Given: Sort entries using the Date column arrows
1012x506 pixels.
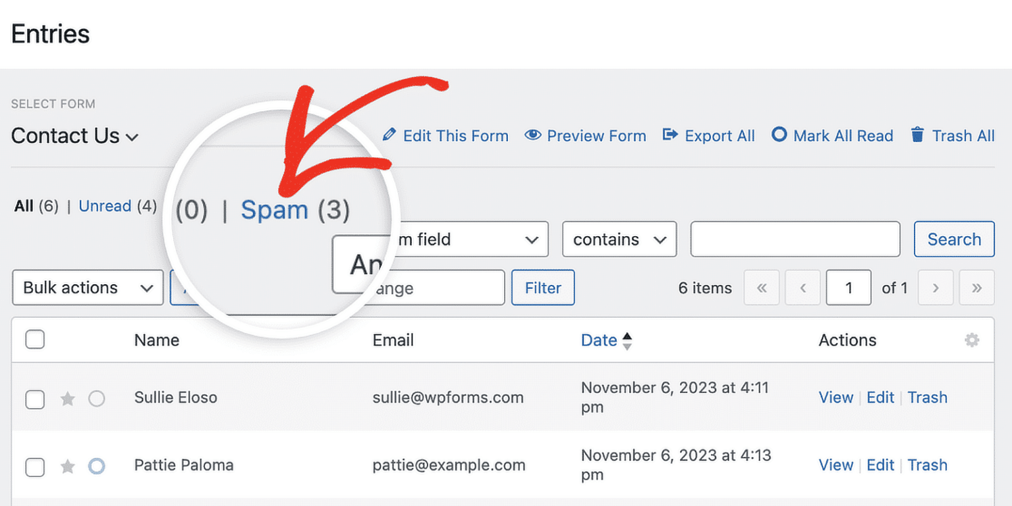Looking at the screenshot, I should pos(626,340).
